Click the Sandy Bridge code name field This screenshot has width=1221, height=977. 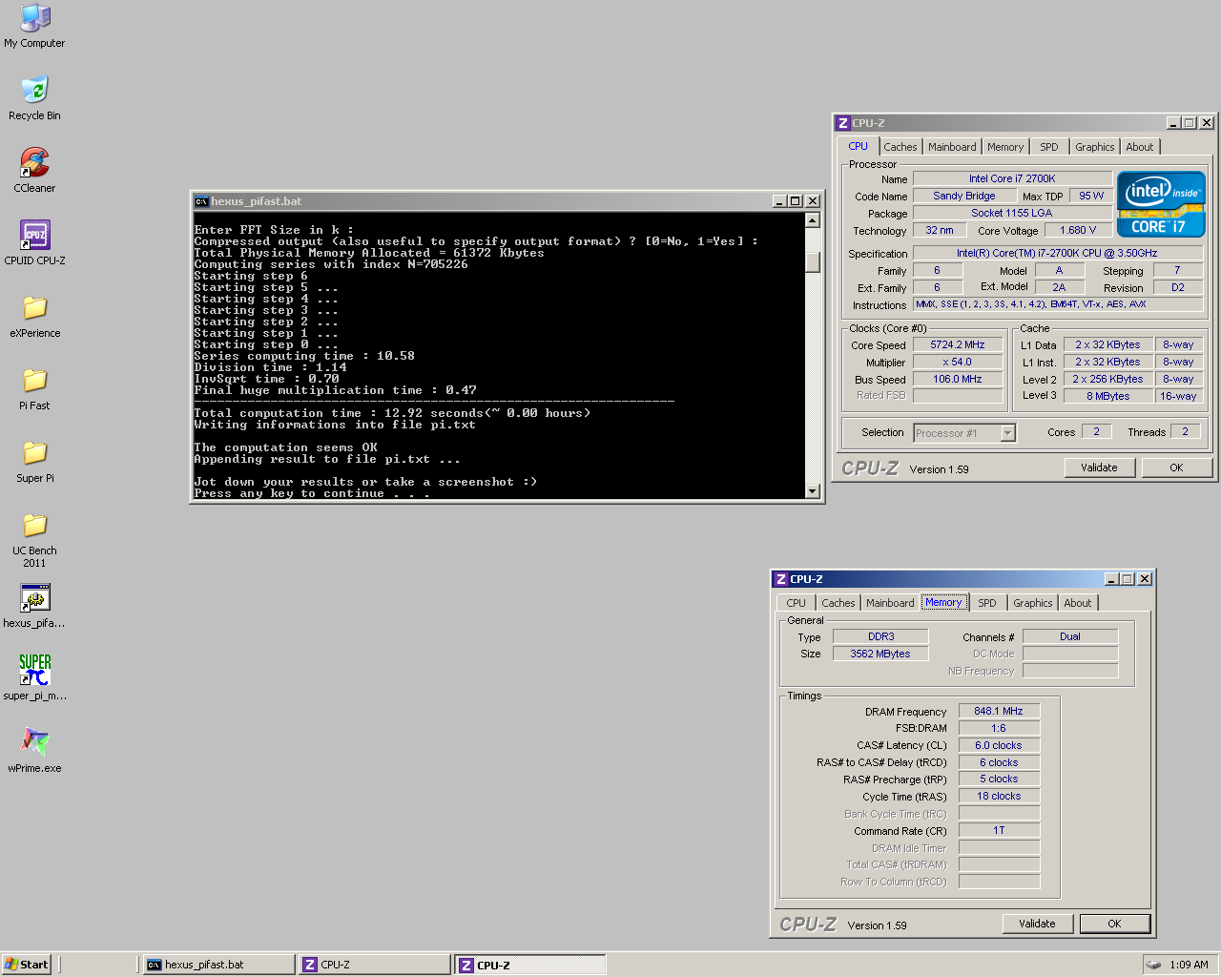963,196
